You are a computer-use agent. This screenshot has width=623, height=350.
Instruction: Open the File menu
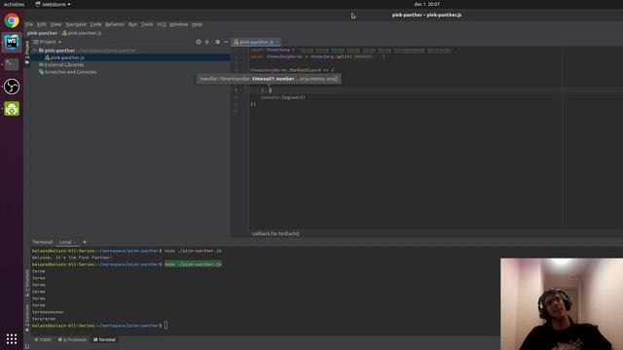point(29,24)
